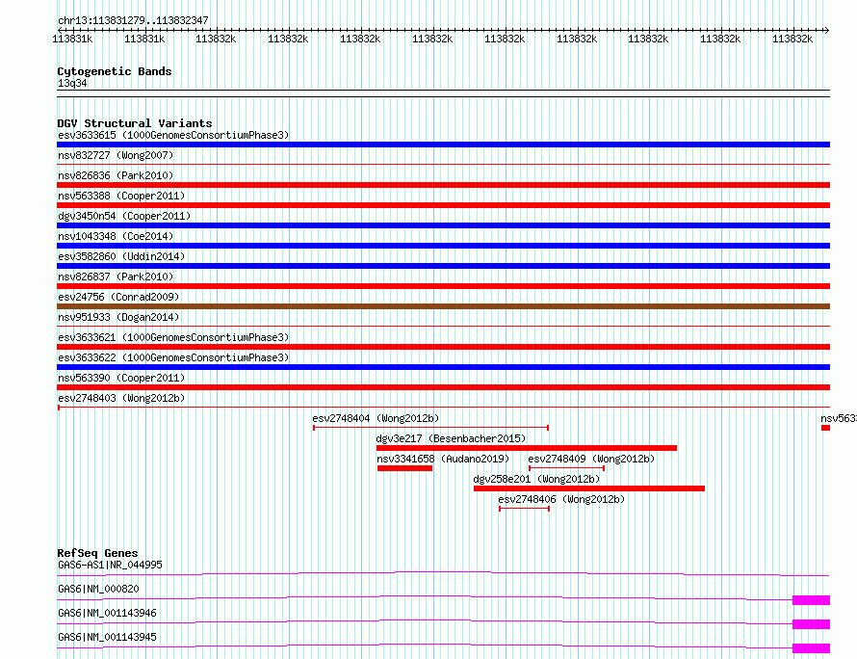Select the 13q34 band label
The width and height of the screenshot is (857, 659).
point(72,83)
